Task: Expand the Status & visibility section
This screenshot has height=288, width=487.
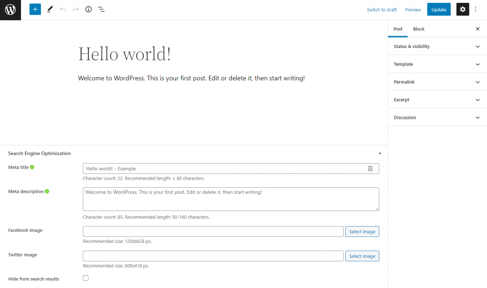Action: pos(438,46)
